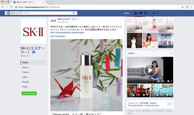Viewport: 194px width, 115px height.
Task: Click the Facebook search field
Action: 40,13
